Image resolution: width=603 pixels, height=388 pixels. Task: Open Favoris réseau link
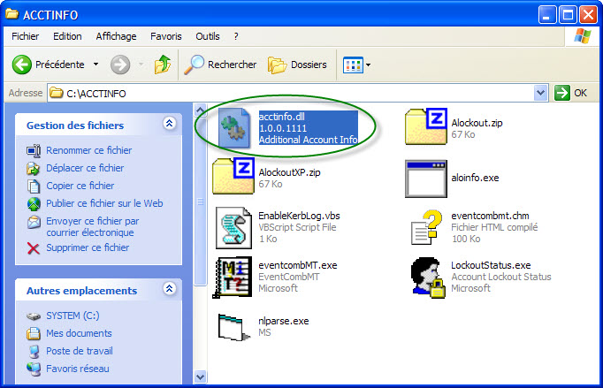(78, 369)
